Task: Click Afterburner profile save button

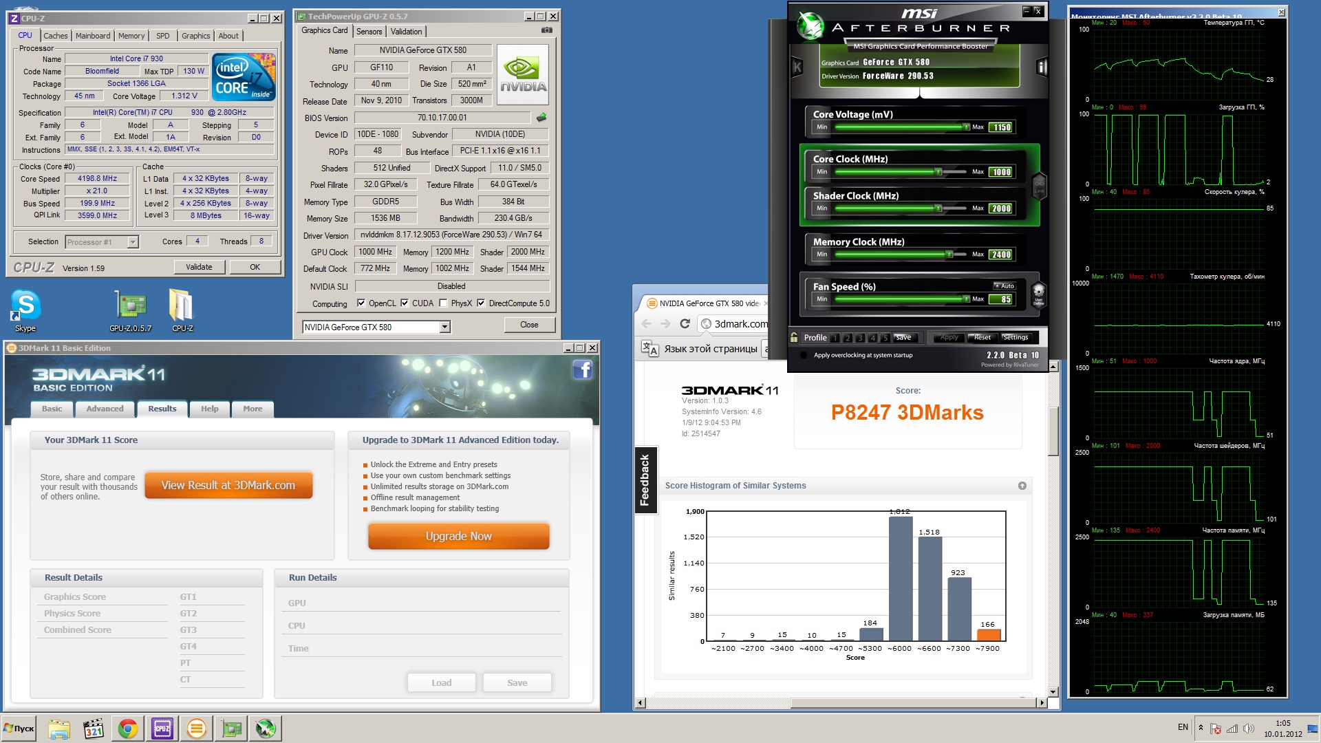Action: pyautogui.click(x=903, y=337)
